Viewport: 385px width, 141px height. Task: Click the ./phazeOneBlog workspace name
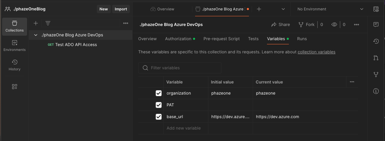29,9
